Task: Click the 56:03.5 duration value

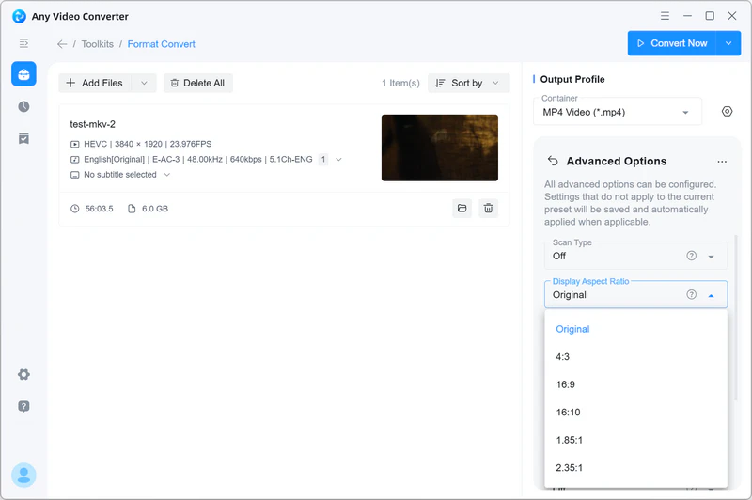Action: pos(100,209)
